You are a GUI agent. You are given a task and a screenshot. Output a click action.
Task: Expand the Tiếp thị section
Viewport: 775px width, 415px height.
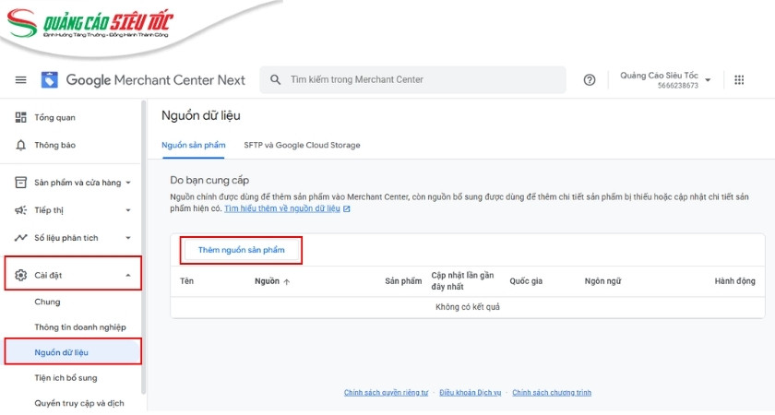[x=128, y=210]
